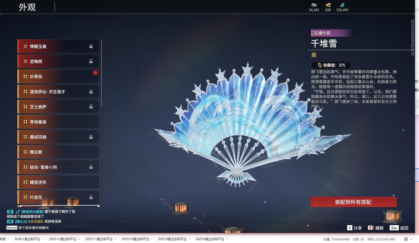Click the teal feather currency icon
The width and height of the screenshot is (419, 243).
click(x=342, y=5)
